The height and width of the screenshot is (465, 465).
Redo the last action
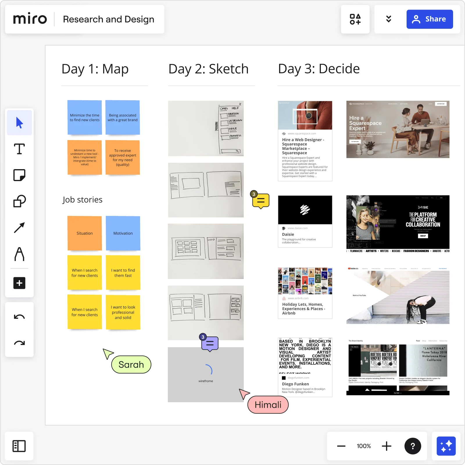click(x=19, y=343)
